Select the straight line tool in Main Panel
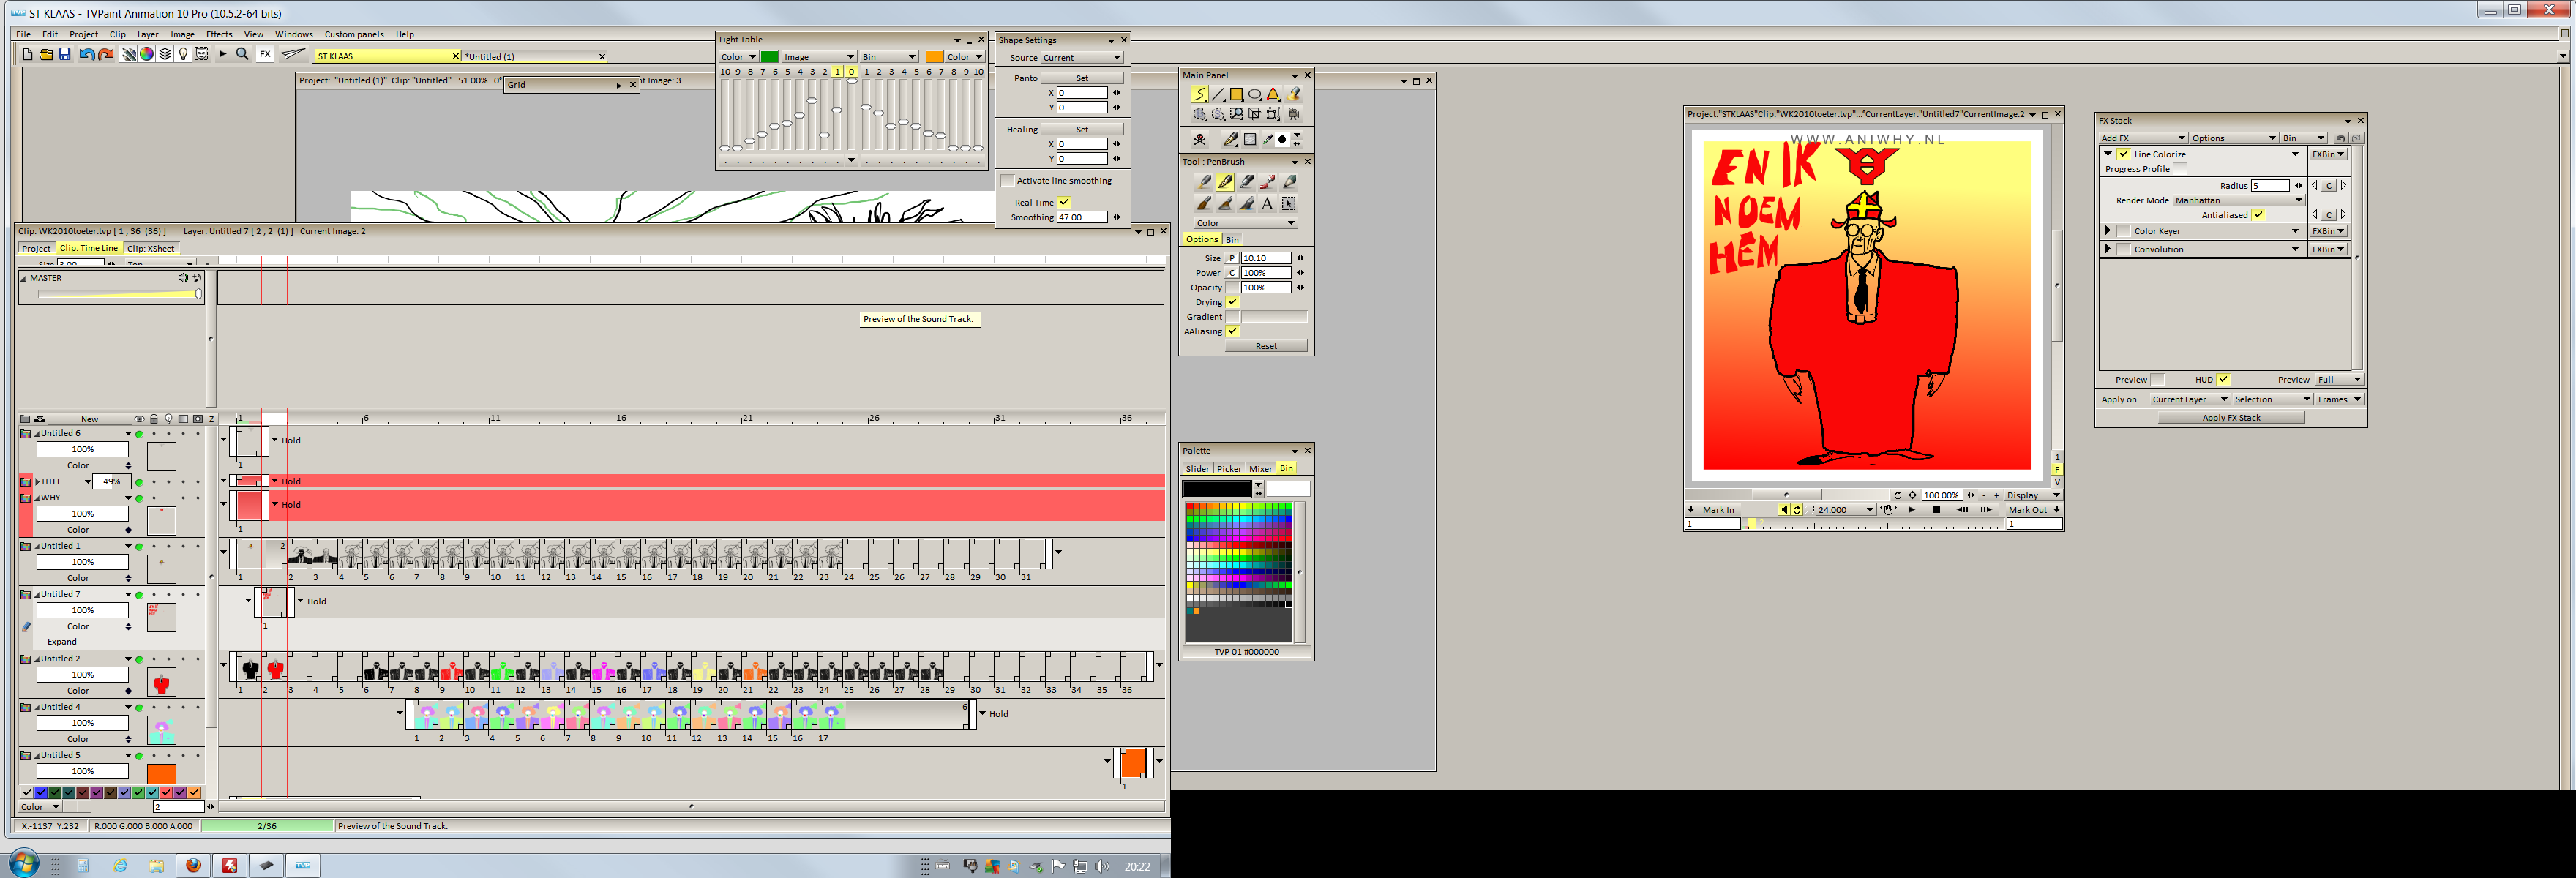 1218,94
